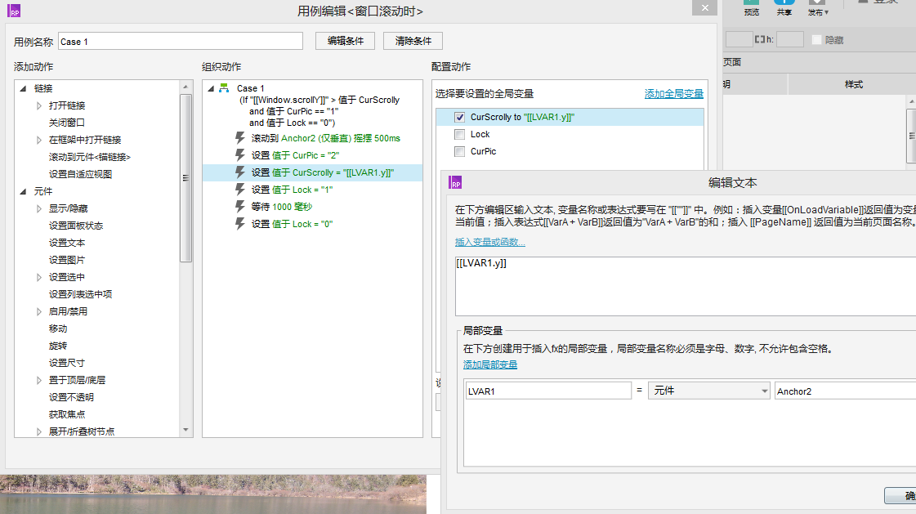The width and height of the screenshot is (916, 514).
Task: Click the lightning icon beside 值于 Lock = "0"
Action: pyautogui.click(x=239, y=224)
